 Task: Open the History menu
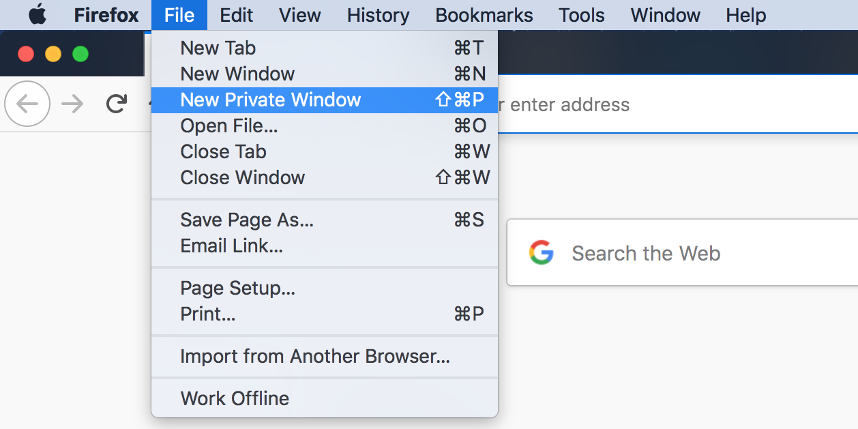378,14
